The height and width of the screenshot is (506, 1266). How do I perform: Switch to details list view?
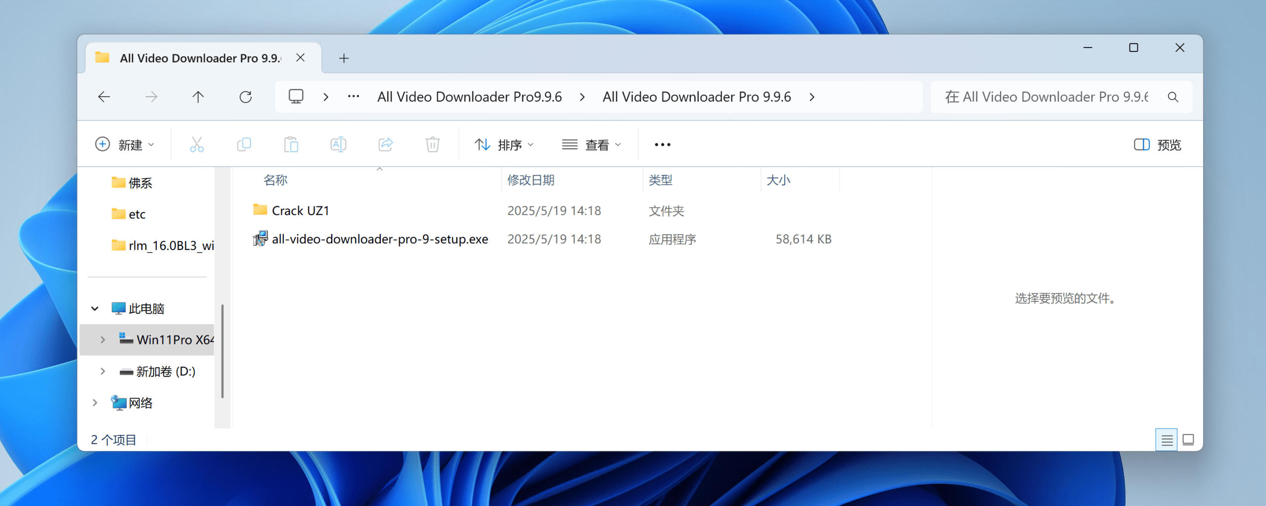[1166, 440]
